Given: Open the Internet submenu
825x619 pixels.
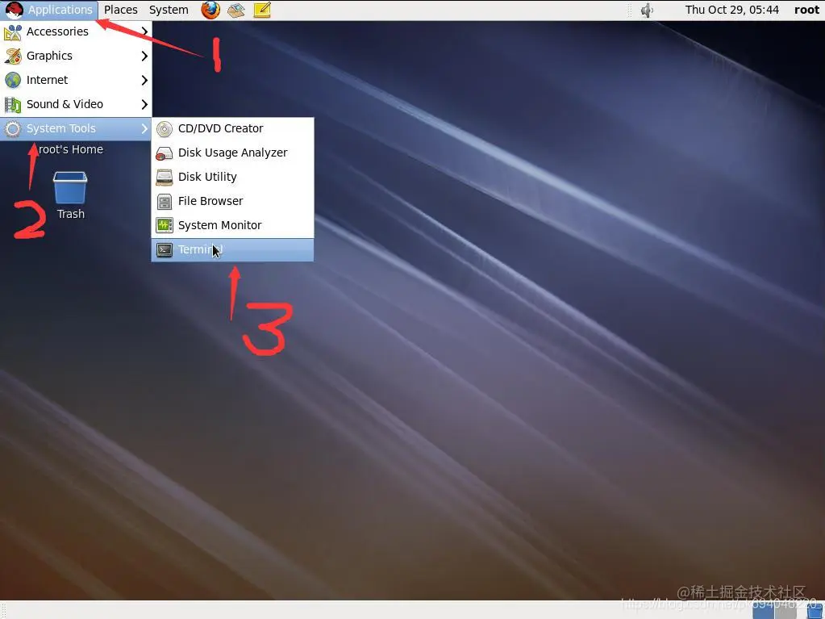Looking at the screenshot, I should click(76, 80).
